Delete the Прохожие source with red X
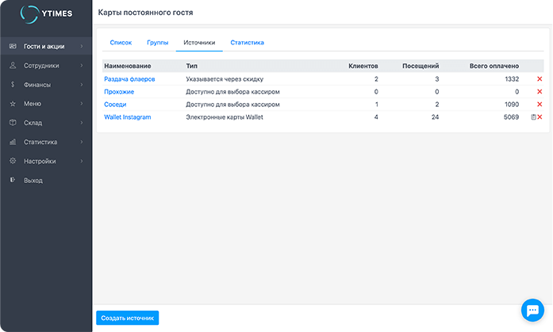Viewport: 553px width, 332px height. coord(540,92)
